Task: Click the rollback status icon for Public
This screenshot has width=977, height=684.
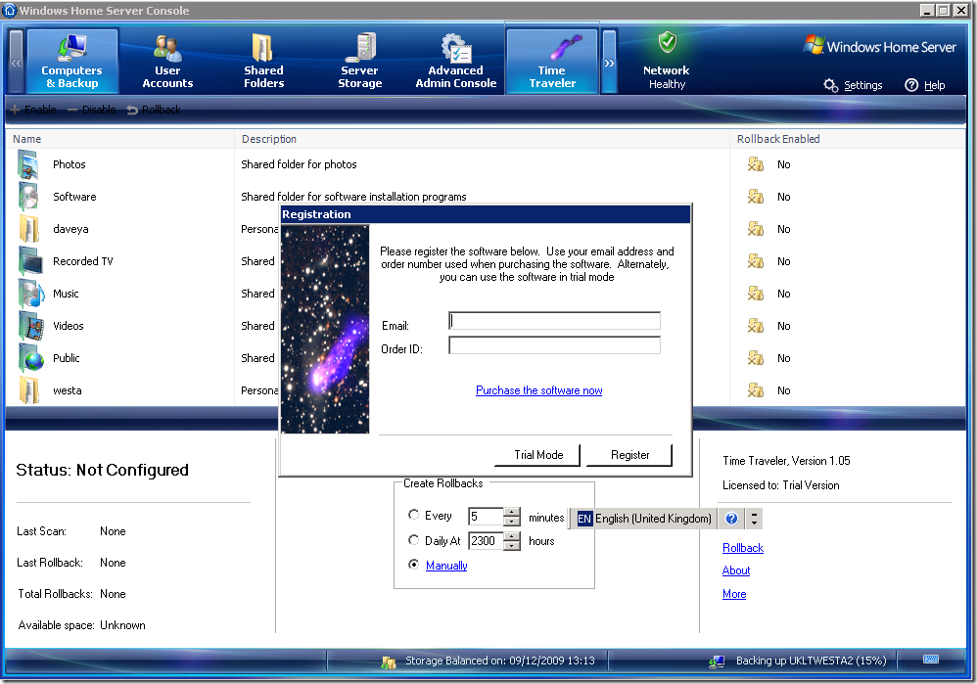Action: click(755, 358)
